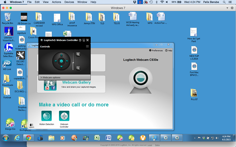Open Preferences in the Logitech window
Screen dimensions: 236x147
pos(156,50)
